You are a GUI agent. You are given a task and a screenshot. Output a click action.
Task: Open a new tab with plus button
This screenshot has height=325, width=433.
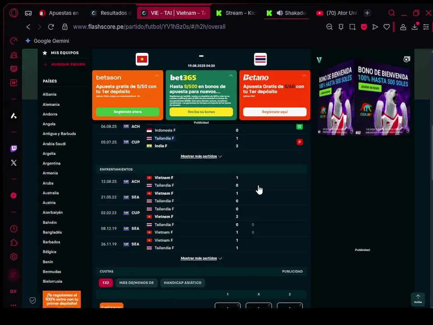click(367, 13)
